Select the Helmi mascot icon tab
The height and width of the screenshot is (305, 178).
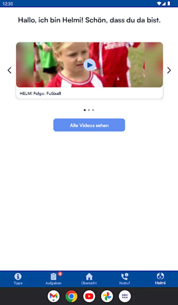point(160,279)
